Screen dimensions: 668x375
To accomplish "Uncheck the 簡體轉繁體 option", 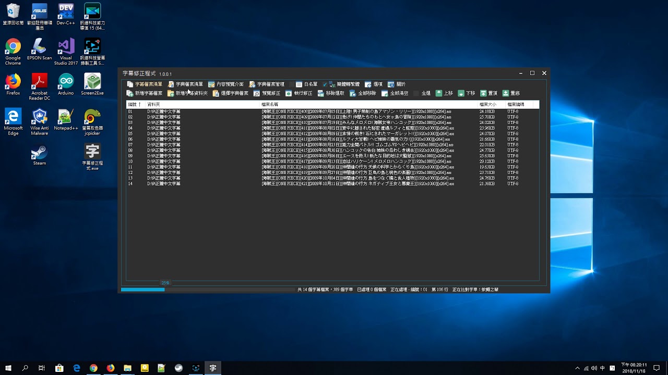I will (325, 84).
